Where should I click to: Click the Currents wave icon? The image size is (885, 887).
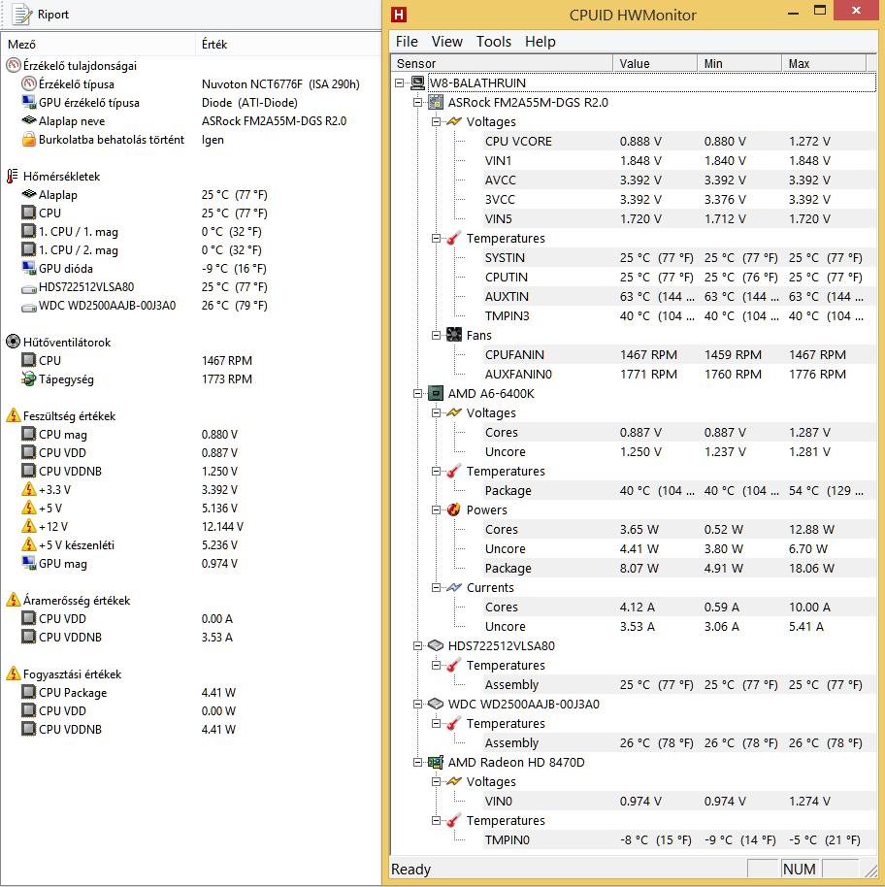pos(453,587)
